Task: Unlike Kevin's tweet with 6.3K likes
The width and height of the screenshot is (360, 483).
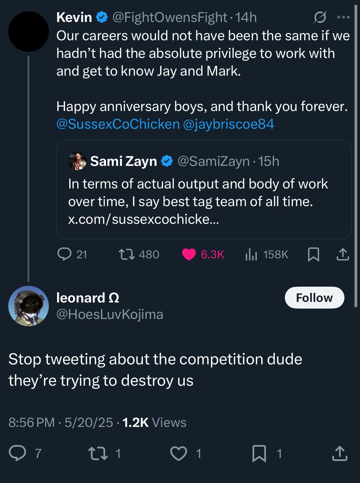Action: pos(189,254)
